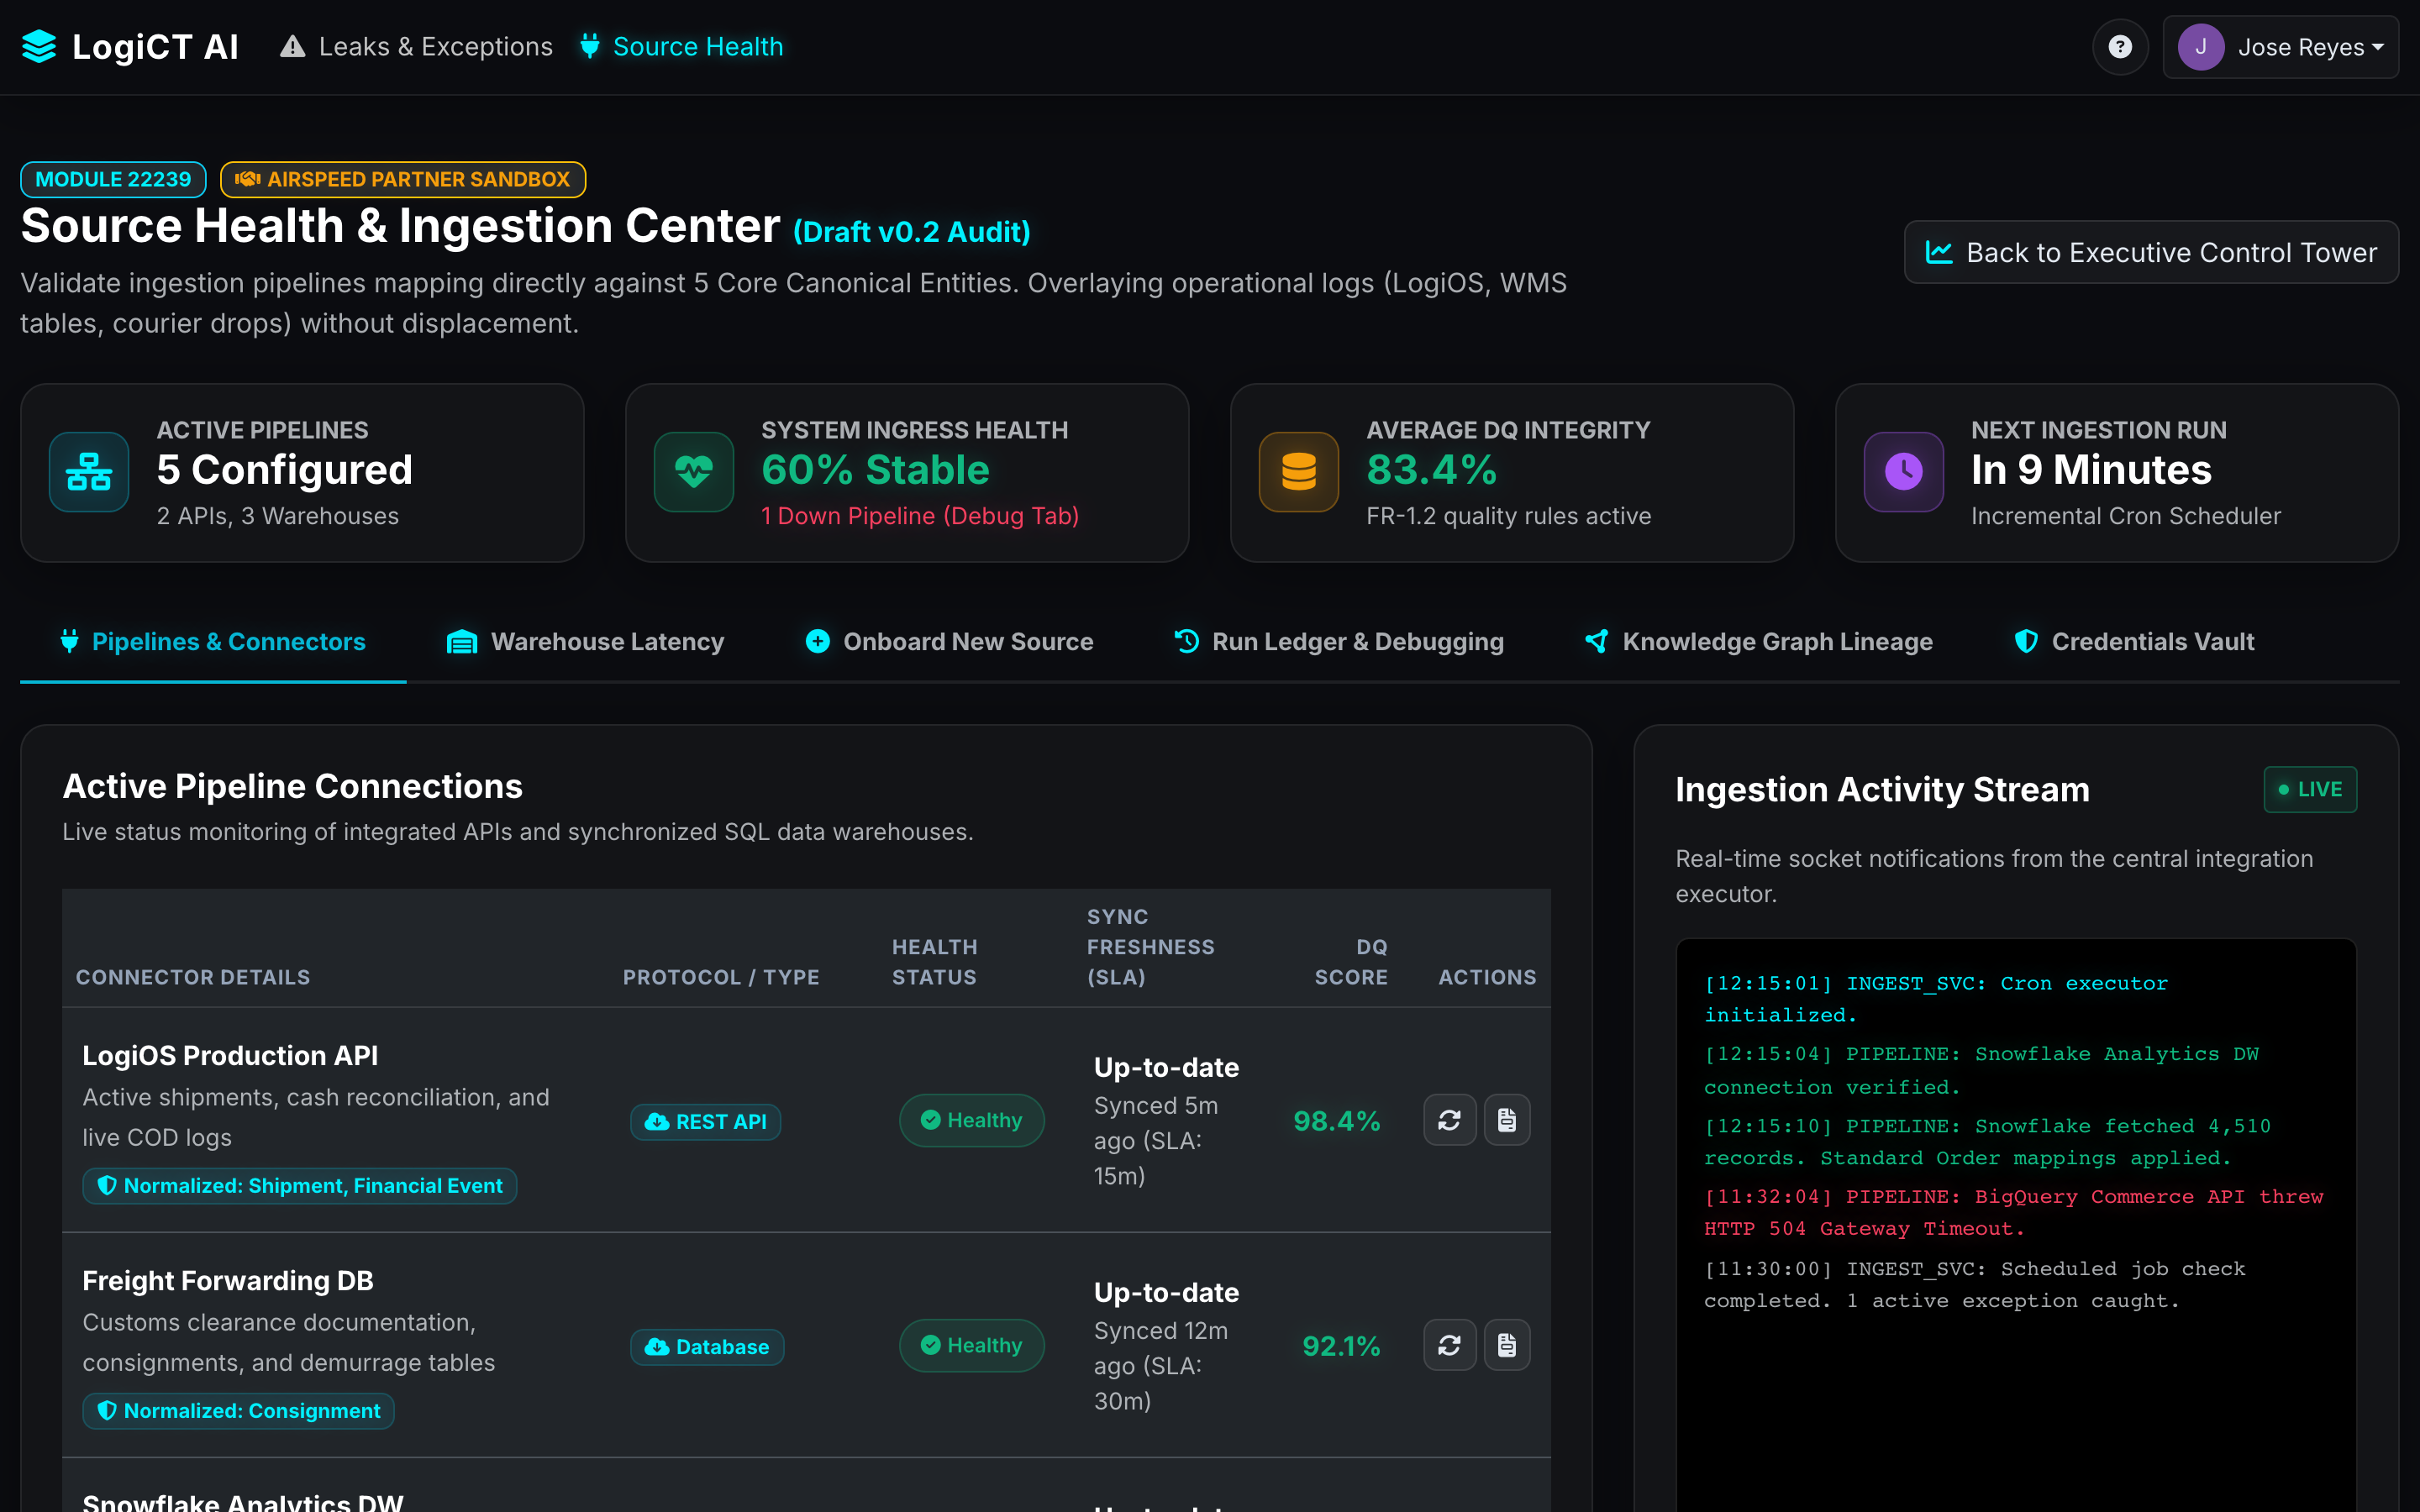Open Leaks & Exceptions navigation item
The height and width of the screenshot is (1512, 2420).
(x=416, y=47)
